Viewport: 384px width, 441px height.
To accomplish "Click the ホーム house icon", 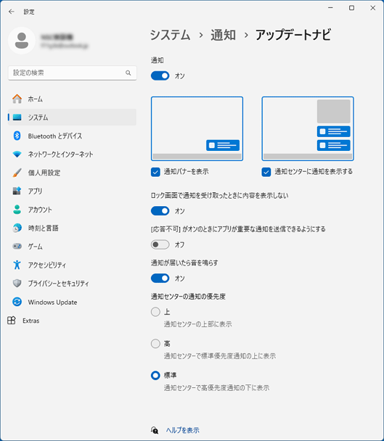I will pos(17,99).
